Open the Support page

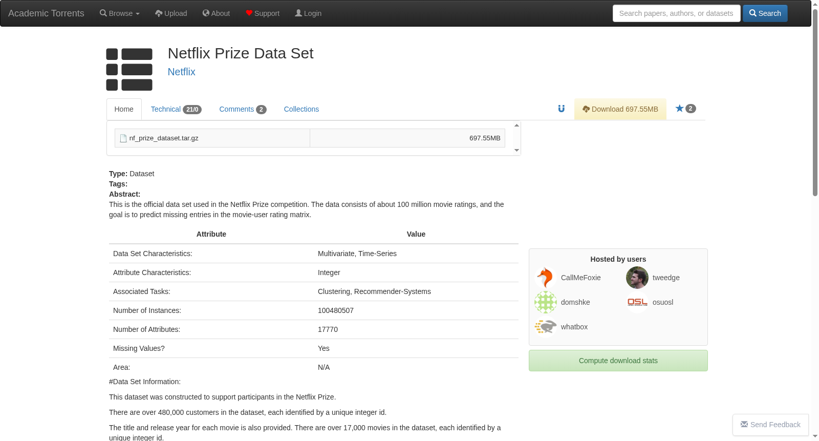(263, 13)
